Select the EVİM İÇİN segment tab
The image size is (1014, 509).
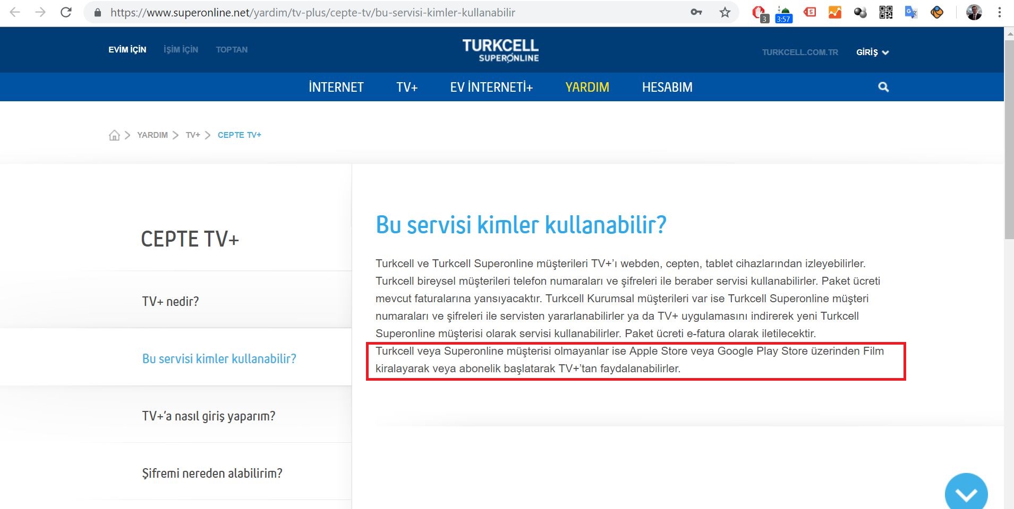127,49
